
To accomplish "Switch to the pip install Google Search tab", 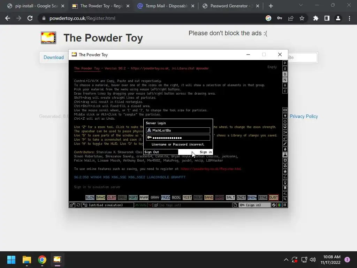I will 36,6.
